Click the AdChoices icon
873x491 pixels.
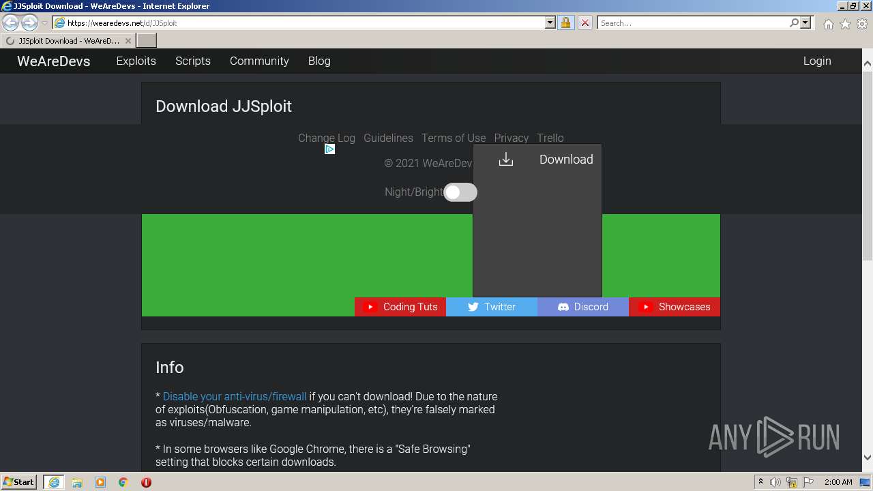click(x=329, y=149)
